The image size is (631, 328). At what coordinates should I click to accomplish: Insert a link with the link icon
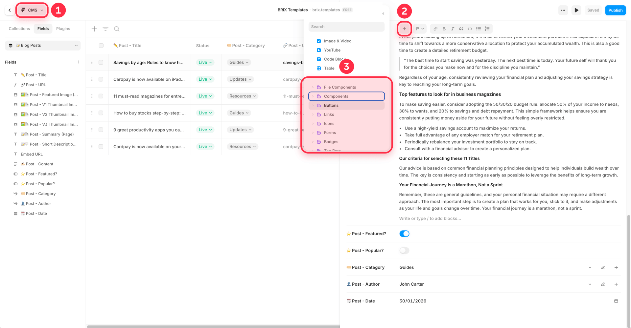coord(435,29)
